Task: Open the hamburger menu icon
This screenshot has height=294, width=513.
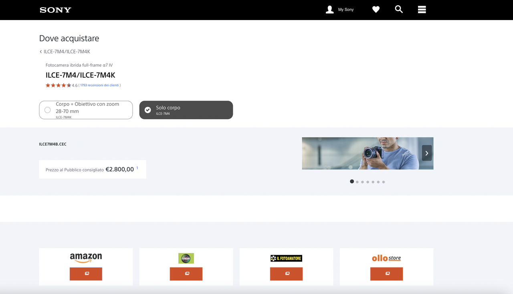Action: pos(422,10)
